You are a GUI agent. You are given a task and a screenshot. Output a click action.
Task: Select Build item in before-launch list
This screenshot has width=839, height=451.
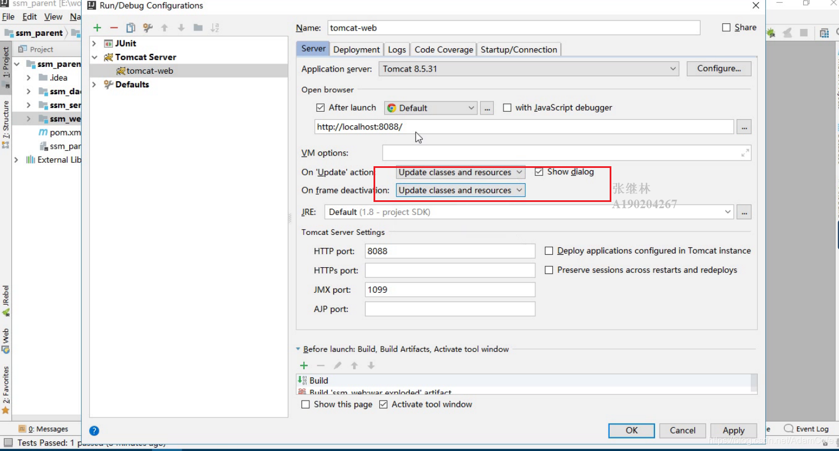coord(523,381)
